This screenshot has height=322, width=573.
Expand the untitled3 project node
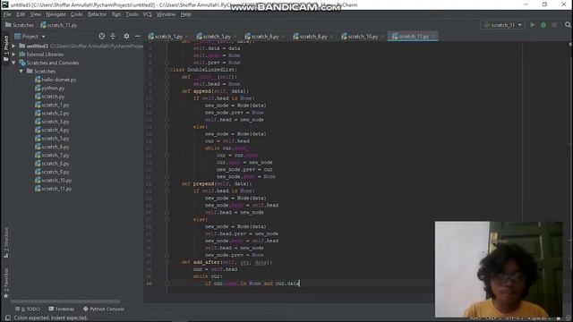click(13, 46)
